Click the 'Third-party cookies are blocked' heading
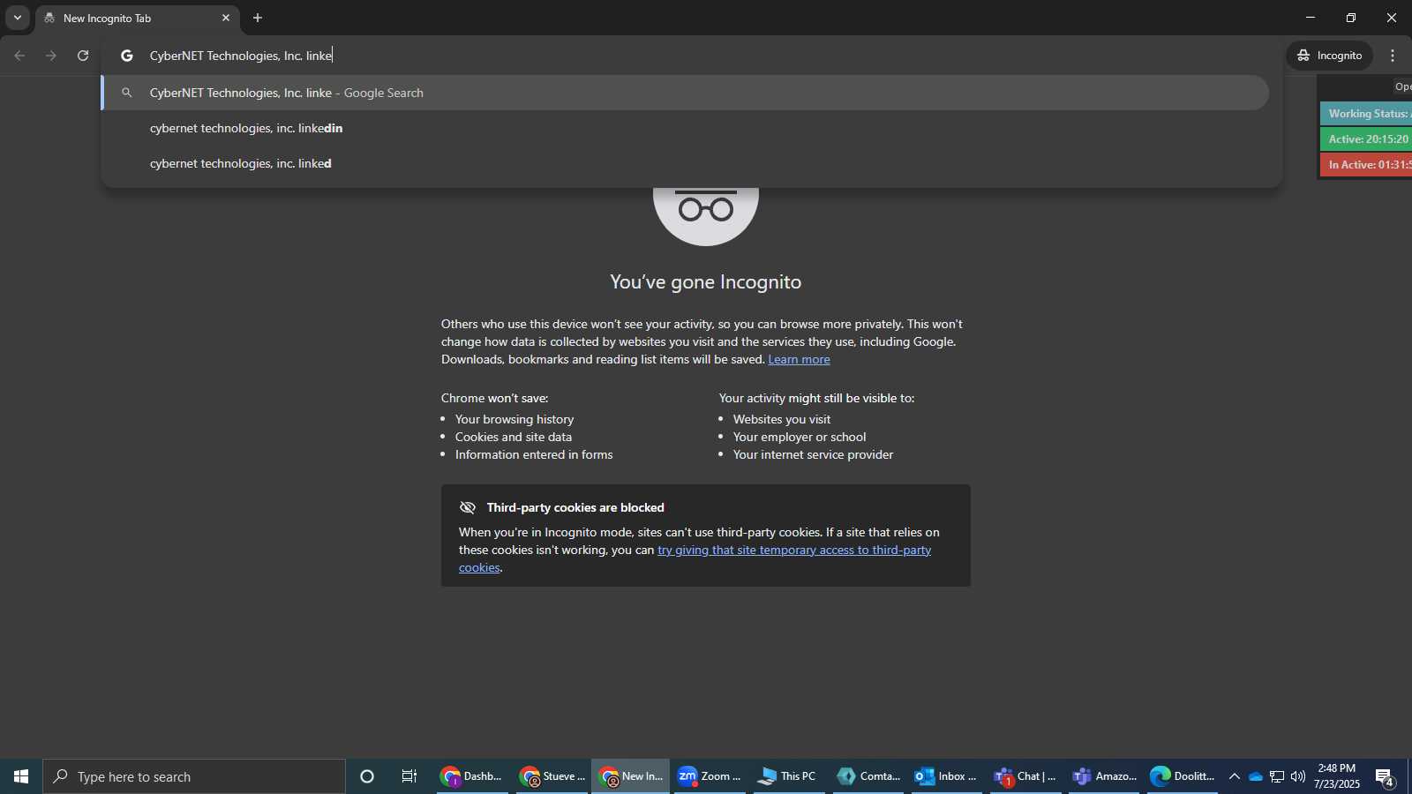The width and height of the screenshot is (1412, 794). [575, 507]
